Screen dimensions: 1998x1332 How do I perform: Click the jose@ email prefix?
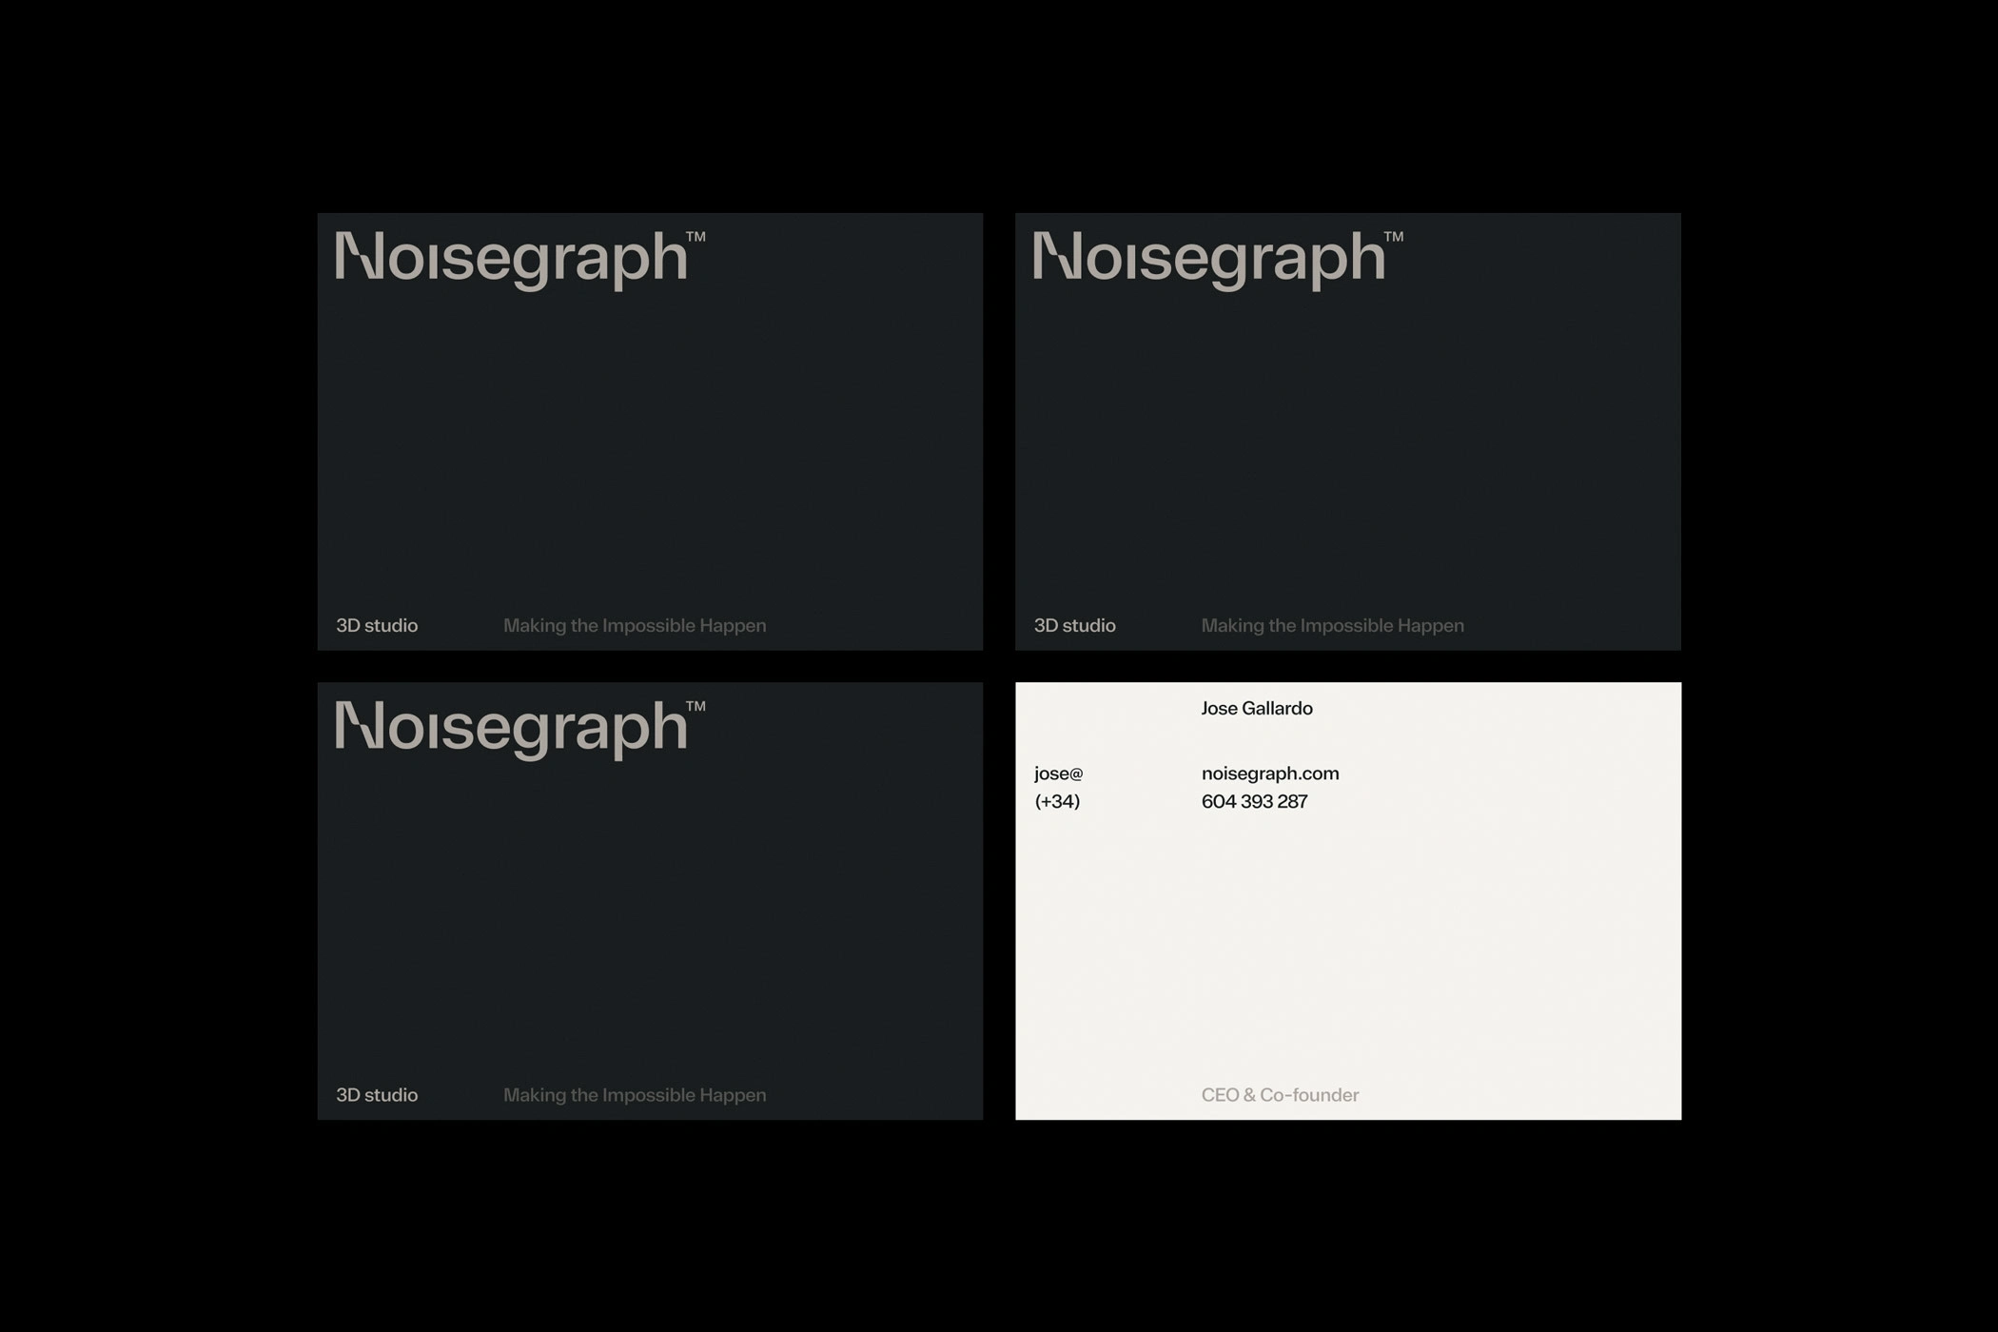tap(1058, 774)
